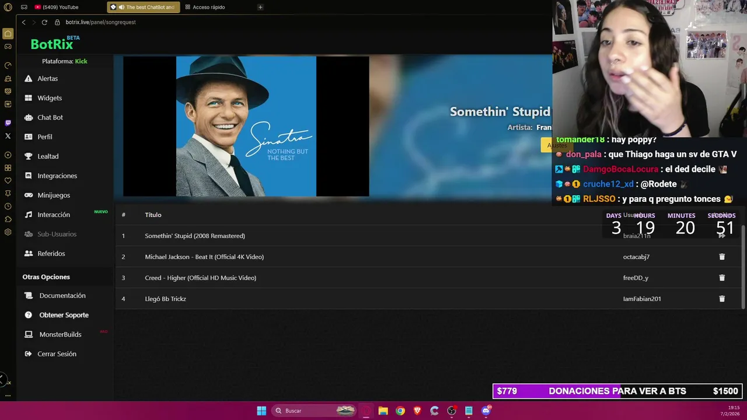Open OBS Studio from taskbar
This screenshot has height=420, width=747.
452,411
